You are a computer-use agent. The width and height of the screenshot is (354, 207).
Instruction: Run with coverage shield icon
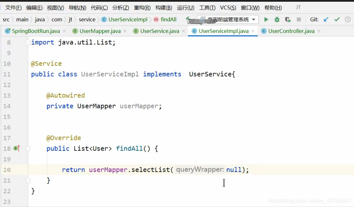coord(288,20)
